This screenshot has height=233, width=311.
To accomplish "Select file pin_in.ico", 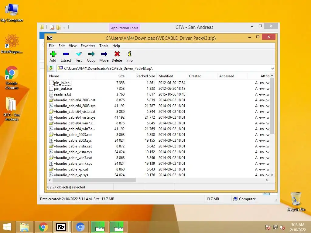I will 62,83.
